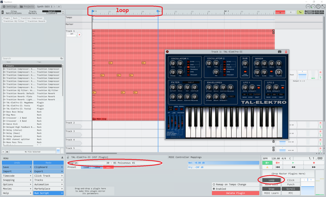
Task: Start recording with the red record button
Action: (x=314, y=163)
